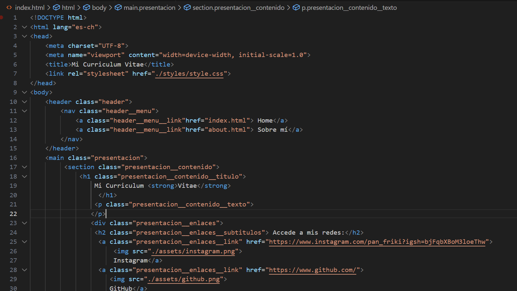Viewport: 517px width, 291px height.
Task: Click line number 1 in the gutter
Action: coord(15,17)
